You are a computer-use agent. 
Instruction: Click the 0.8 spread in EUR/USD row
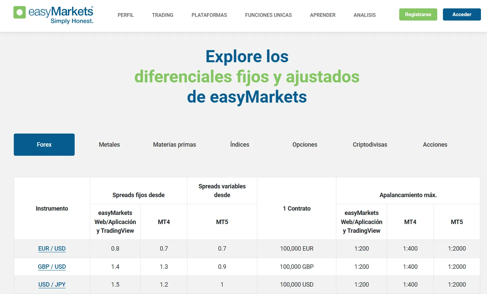(115, 249)
